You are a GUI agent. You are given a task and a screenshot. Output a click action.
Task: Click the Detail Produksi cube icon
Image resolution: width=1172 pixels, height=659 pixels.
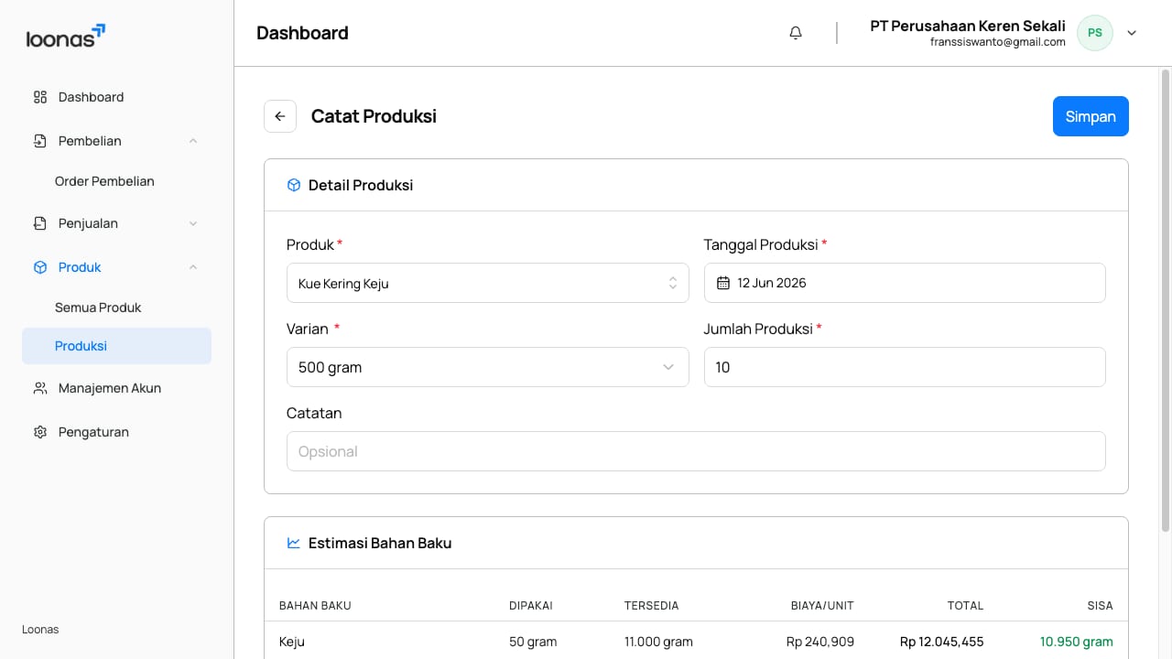[294, 185]
